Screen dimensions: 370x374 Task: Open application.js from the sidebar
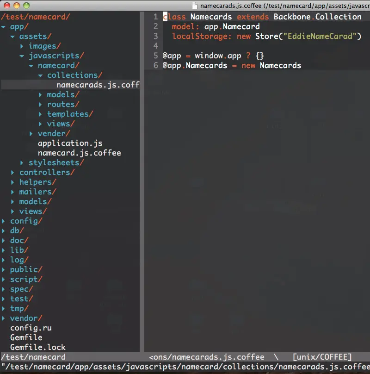coord(70,143)
